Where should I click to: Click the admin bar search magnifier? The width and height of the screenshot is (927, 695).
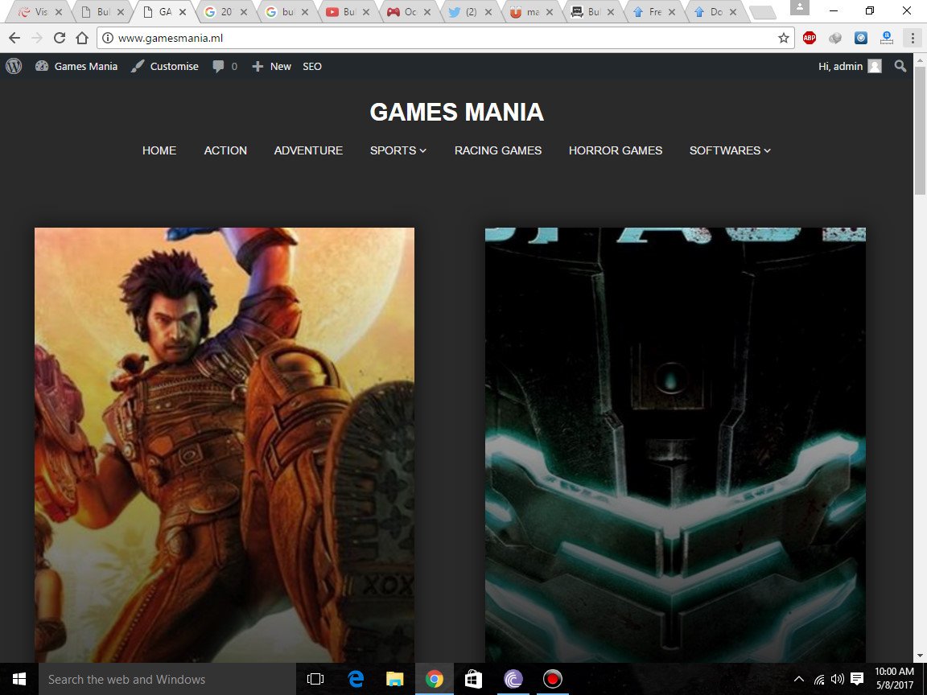[900, 66]
